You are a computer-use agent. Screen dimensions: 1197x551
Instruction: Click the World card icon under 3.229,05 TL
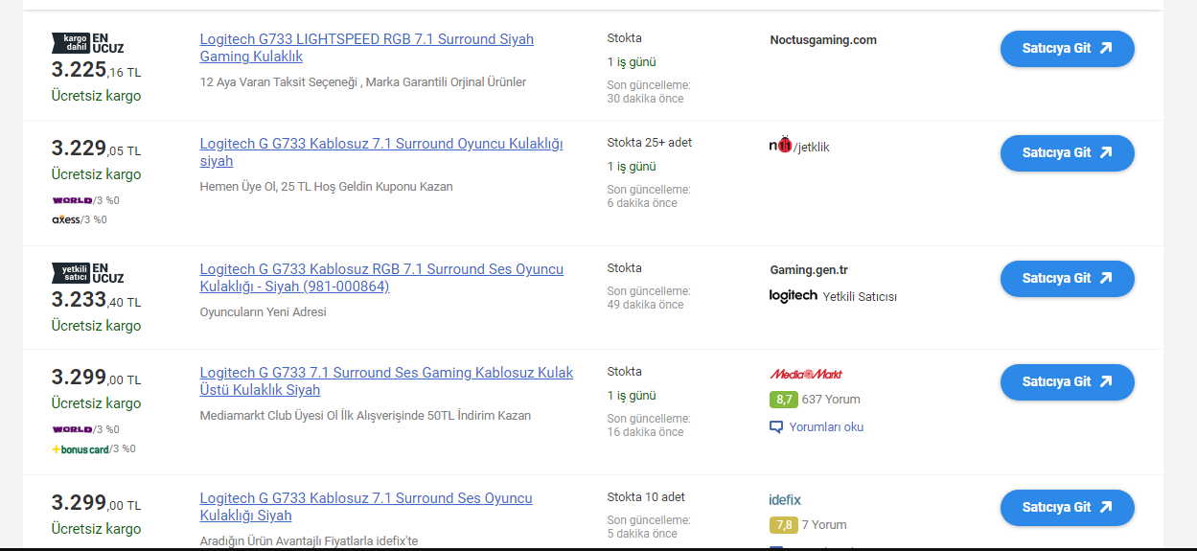coord(72,200)
